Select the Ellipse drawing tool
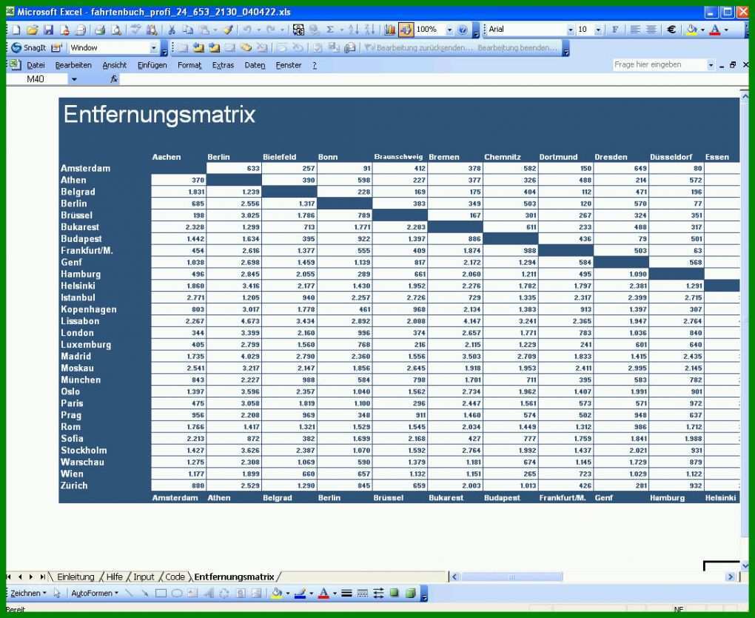 pyautogui.click(x=177, y=593)
